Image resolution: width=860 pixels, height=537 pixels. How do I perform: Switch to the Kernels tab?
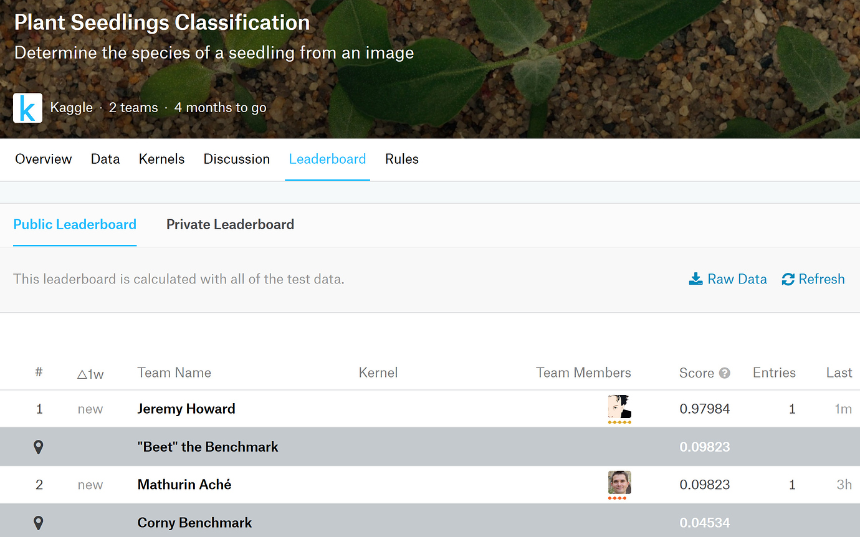pos(161,159)
